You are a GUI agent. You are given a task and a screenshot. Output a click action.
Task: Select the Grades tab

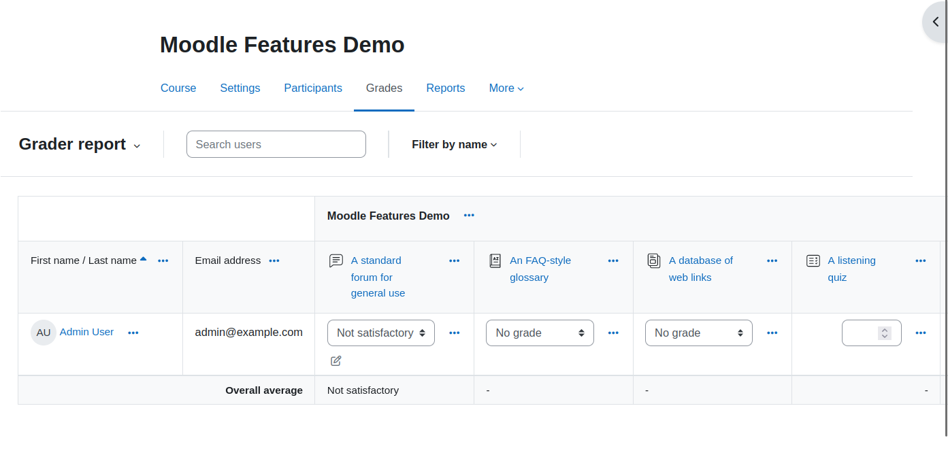[384, 88]
